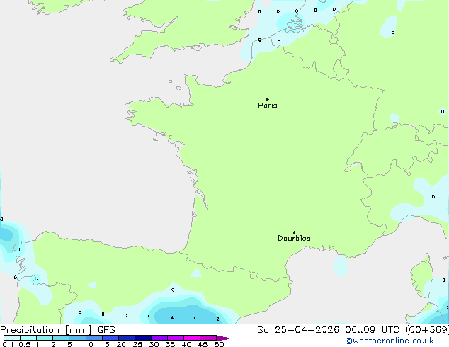Click the weatheronline.co.uk copyright link
Screen dimensions: 449x347
click(x=390, y=341)
